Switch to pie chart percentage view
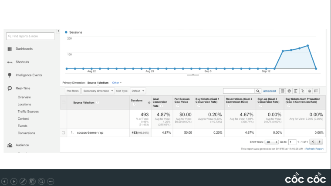Image resolution: width=331 pixels, height=186 pixels. click(289, 91)
